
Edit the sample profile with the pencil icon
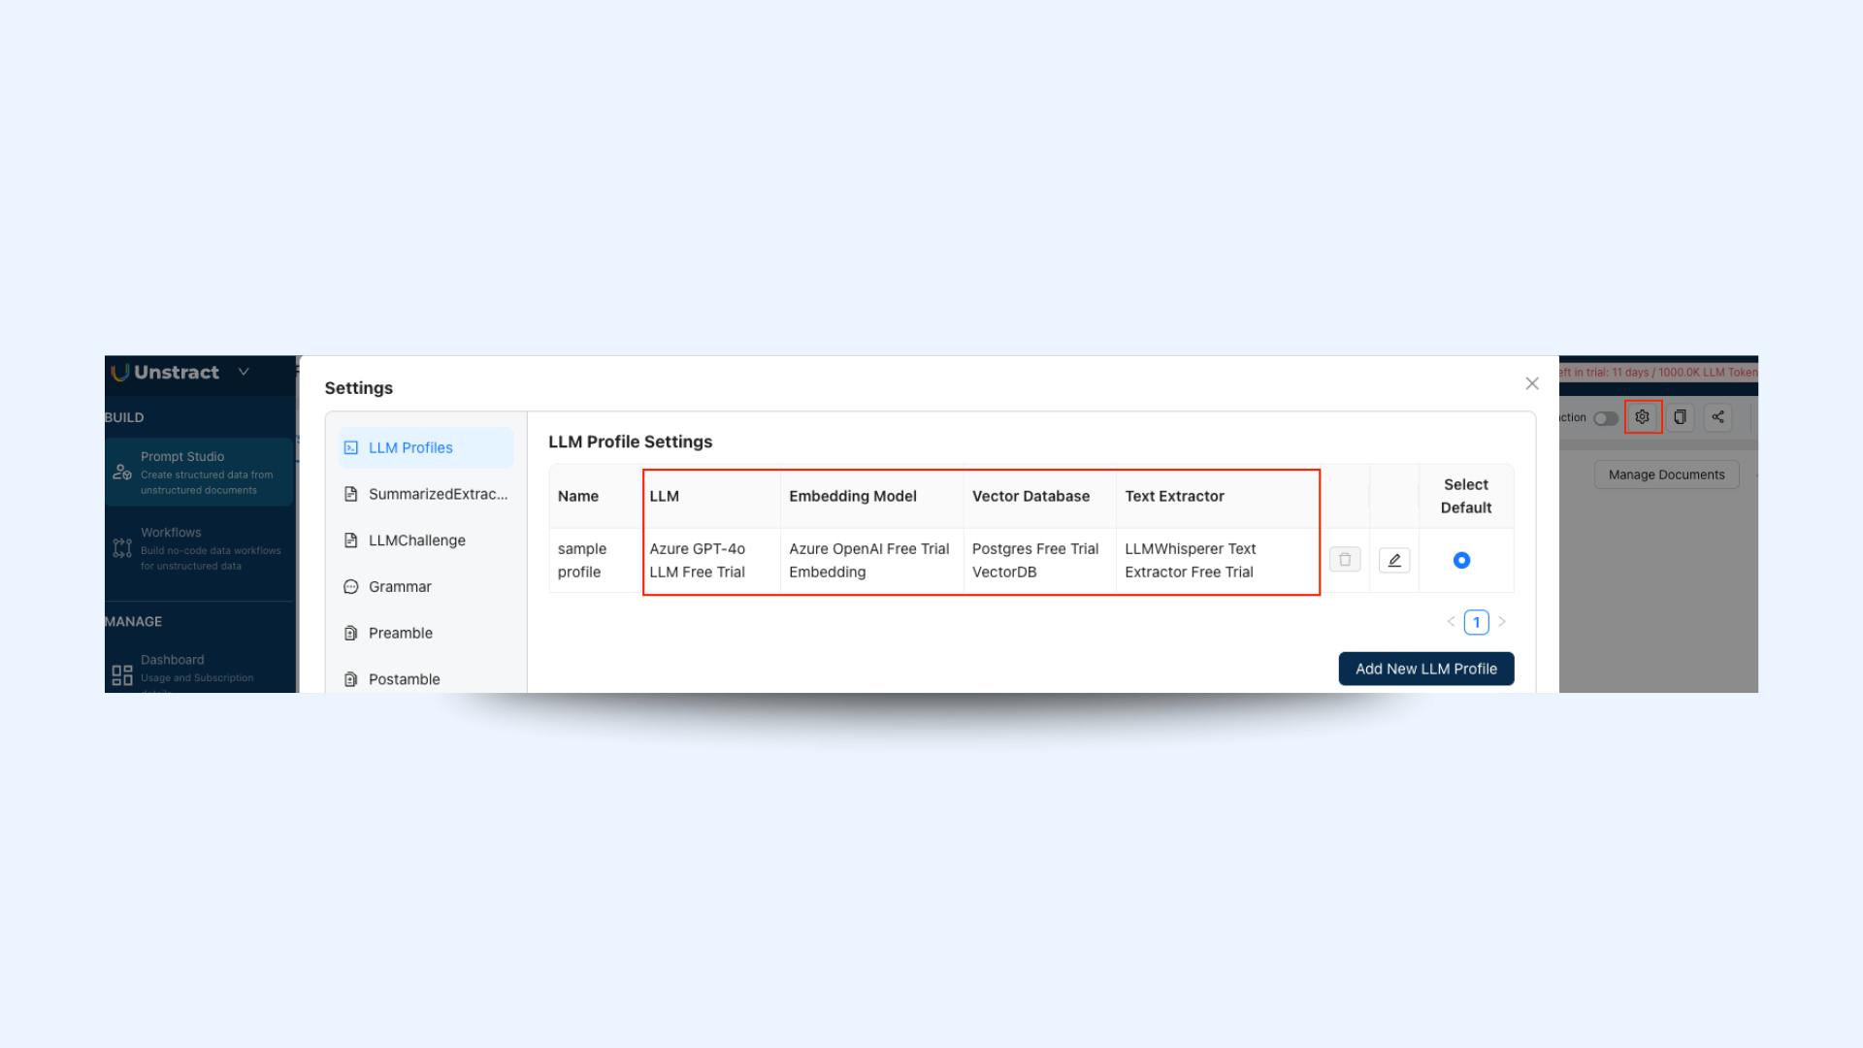tap(1394, 560)
